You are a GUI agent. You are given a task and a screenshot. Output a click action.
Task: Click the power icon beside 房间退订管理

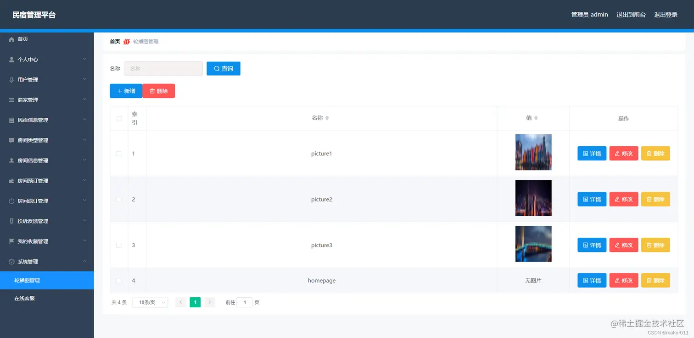11,201
